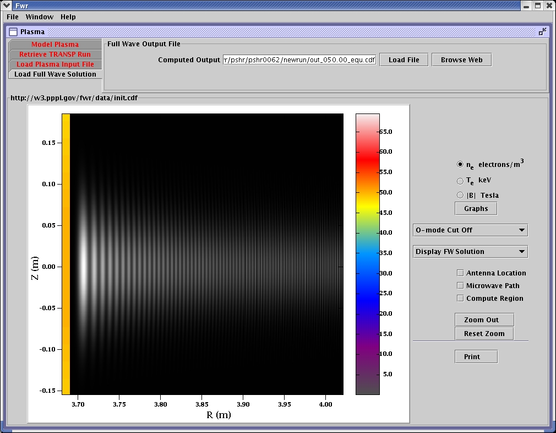The image size is (556, 433).
Task: Click Reset Zoom button
Action: (x=484, y=334)
